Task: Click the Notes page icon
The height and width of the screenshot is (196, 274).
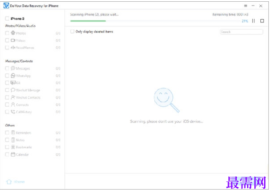Action: click(13, 140)
